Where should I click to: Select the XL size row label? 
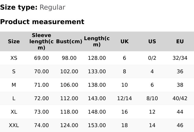coord(14,112)
